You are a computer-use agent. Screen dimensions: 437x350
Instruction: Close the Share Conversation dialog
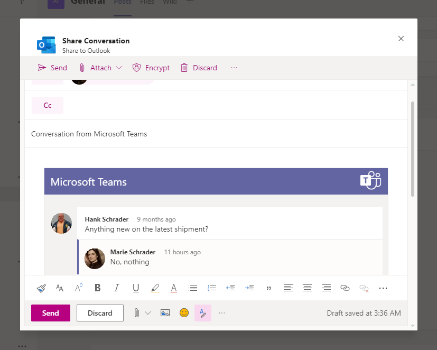[x=401, y=39]
